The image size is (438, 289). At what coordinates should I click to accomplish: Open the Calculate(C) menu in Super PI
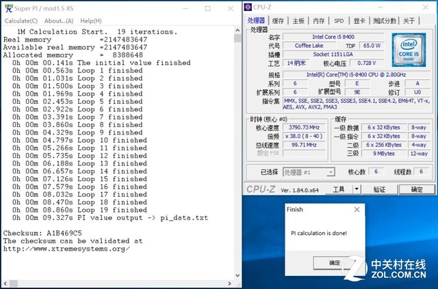(21, 21)
